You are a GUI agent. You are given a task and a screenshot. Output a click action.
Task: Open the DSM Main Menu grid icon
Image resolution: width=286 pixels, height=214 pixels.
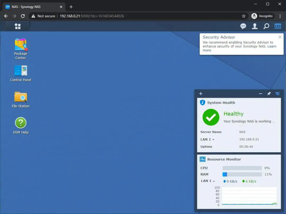[x=17, y=26]
